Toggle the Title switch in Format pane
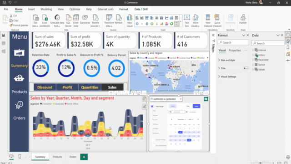 (246, 68)
